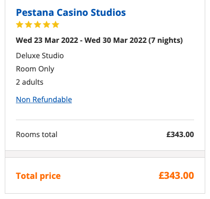Click the grey divider band above Total price
This screenshot has height=199, width=210.
tap(105, 154)
